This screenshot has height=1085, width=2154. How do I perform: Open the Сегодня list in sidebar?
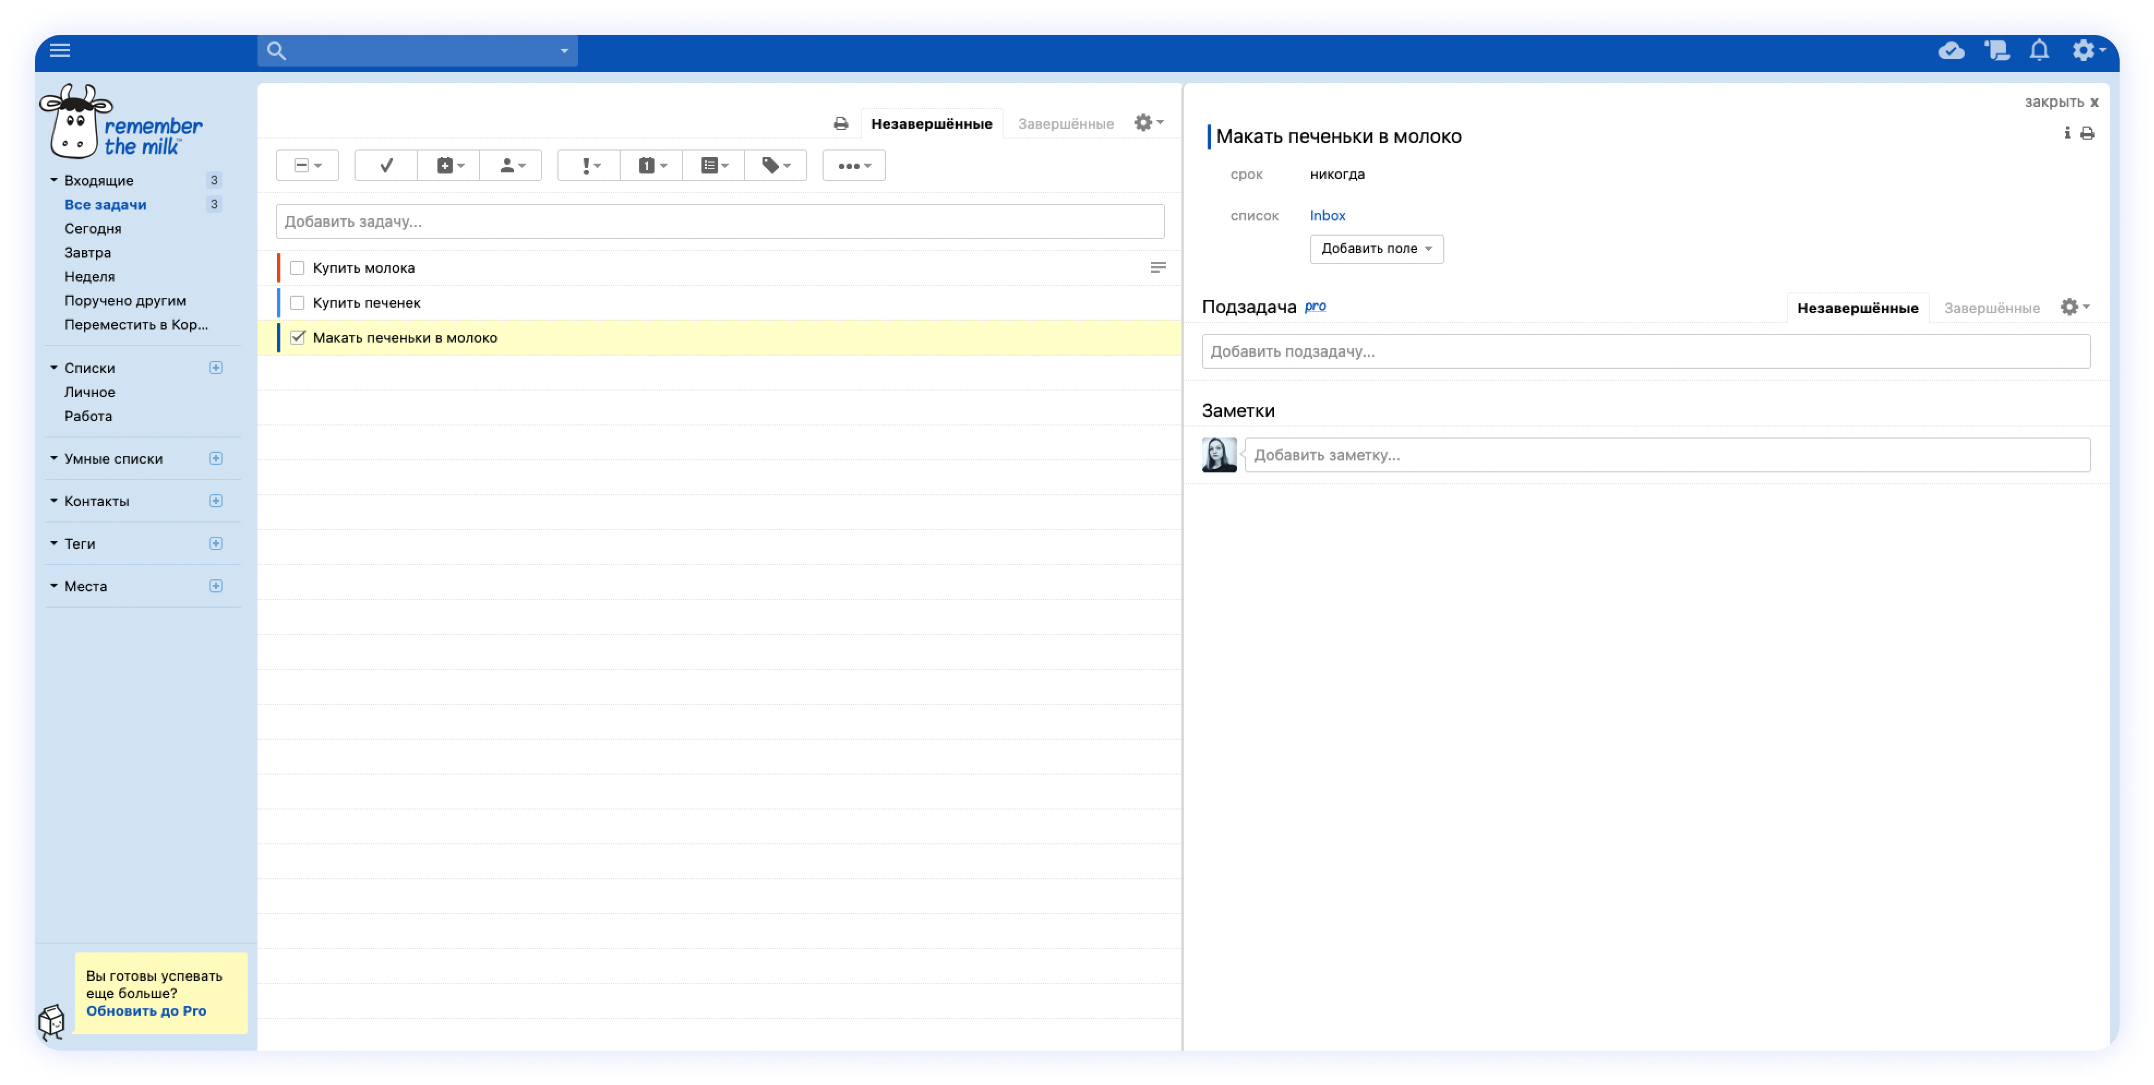tap(93, 229)
